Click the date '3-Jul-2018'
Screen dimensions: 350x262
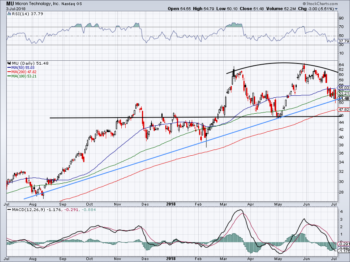16,9
